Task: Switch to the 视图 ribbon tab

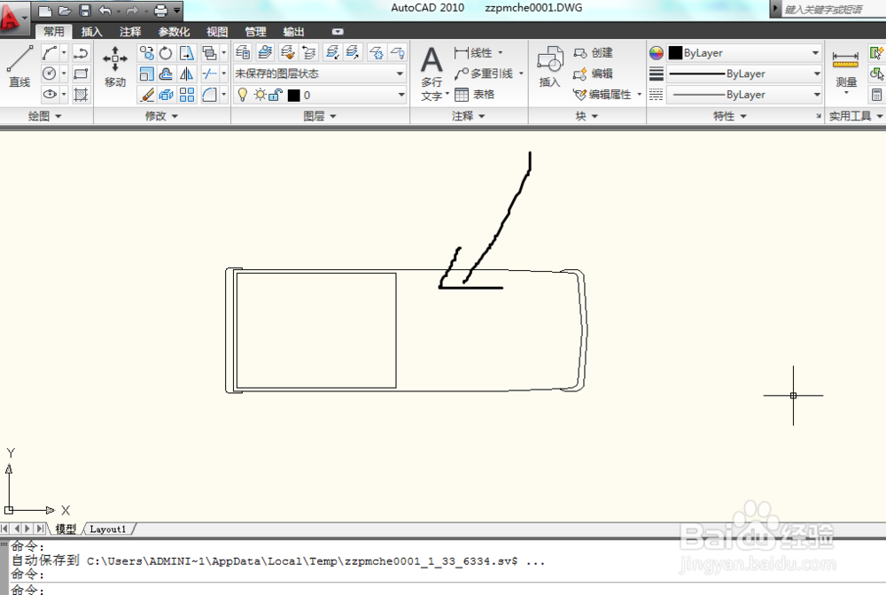Action: coord(217,32)
